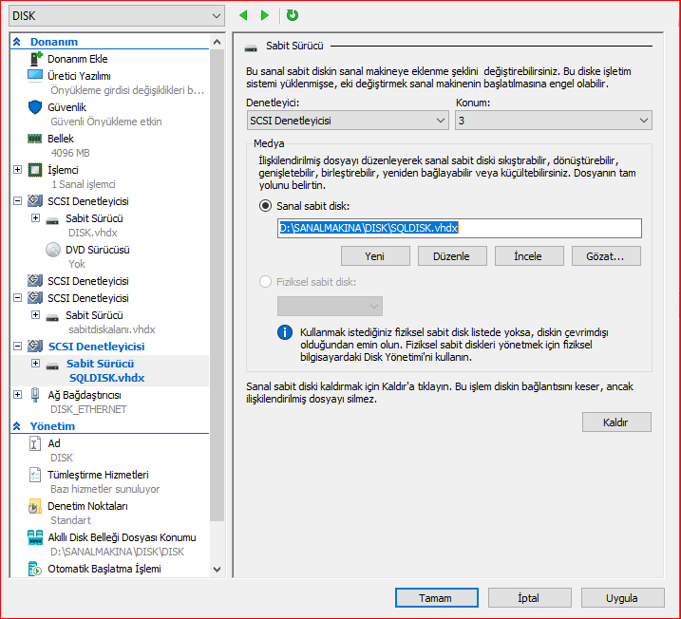681x619 pixels.
Task: Click the DISK_ETHERNET label in tree
Action: [88, 409]
